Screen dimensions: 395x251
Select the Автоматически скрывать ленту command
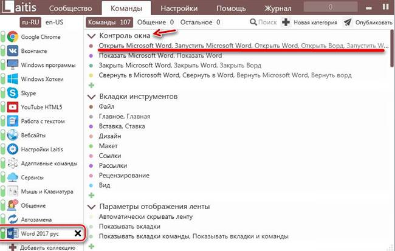146,217
